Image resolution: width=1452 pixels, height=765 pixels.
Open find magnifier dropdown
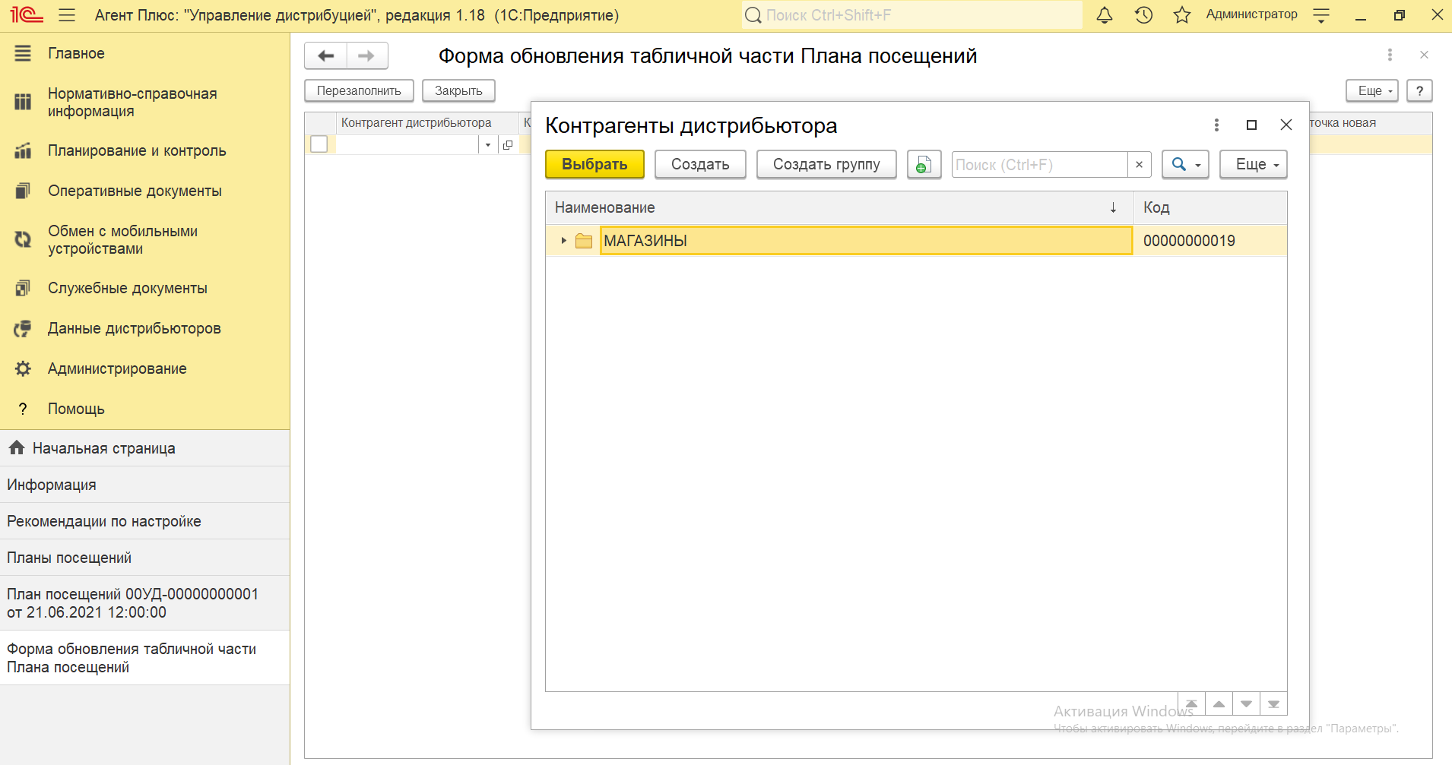(x=1185, y=164)
